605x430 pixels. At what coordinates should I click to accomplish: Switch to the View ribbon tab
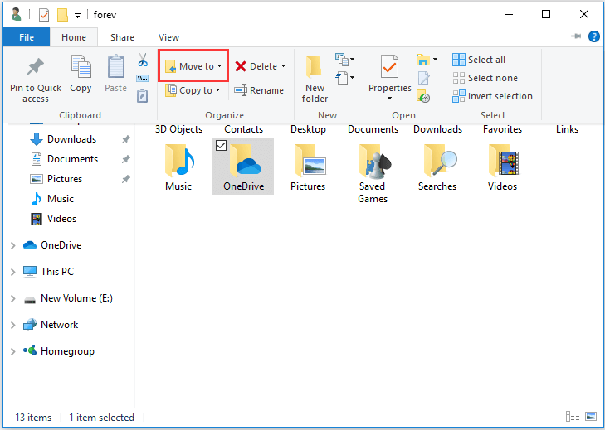168,37
